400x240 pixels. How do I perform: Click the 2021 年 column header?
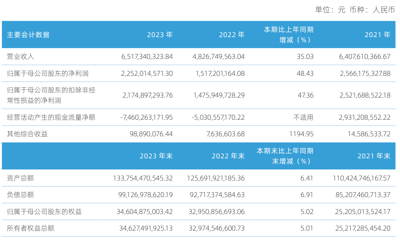point(378,35)
